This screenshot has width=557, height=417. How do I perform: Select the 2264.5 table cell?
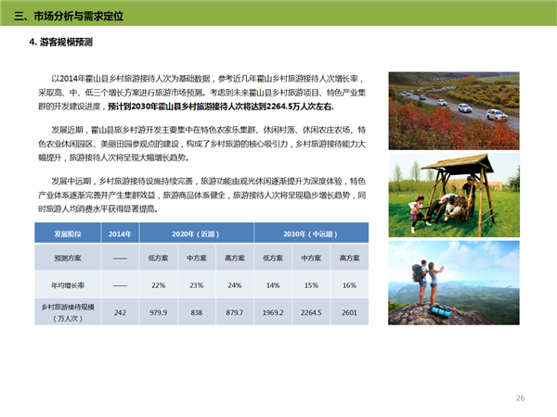310,312
